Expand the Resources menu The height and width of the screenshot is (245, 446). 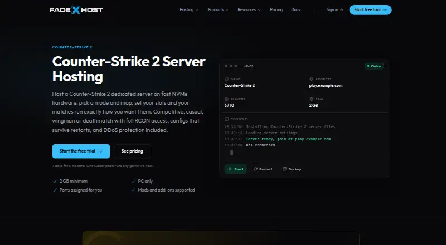249,9
